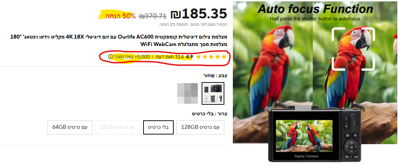Choose the black camera color thumbnail
398x166 pixels.
[213, 93]
